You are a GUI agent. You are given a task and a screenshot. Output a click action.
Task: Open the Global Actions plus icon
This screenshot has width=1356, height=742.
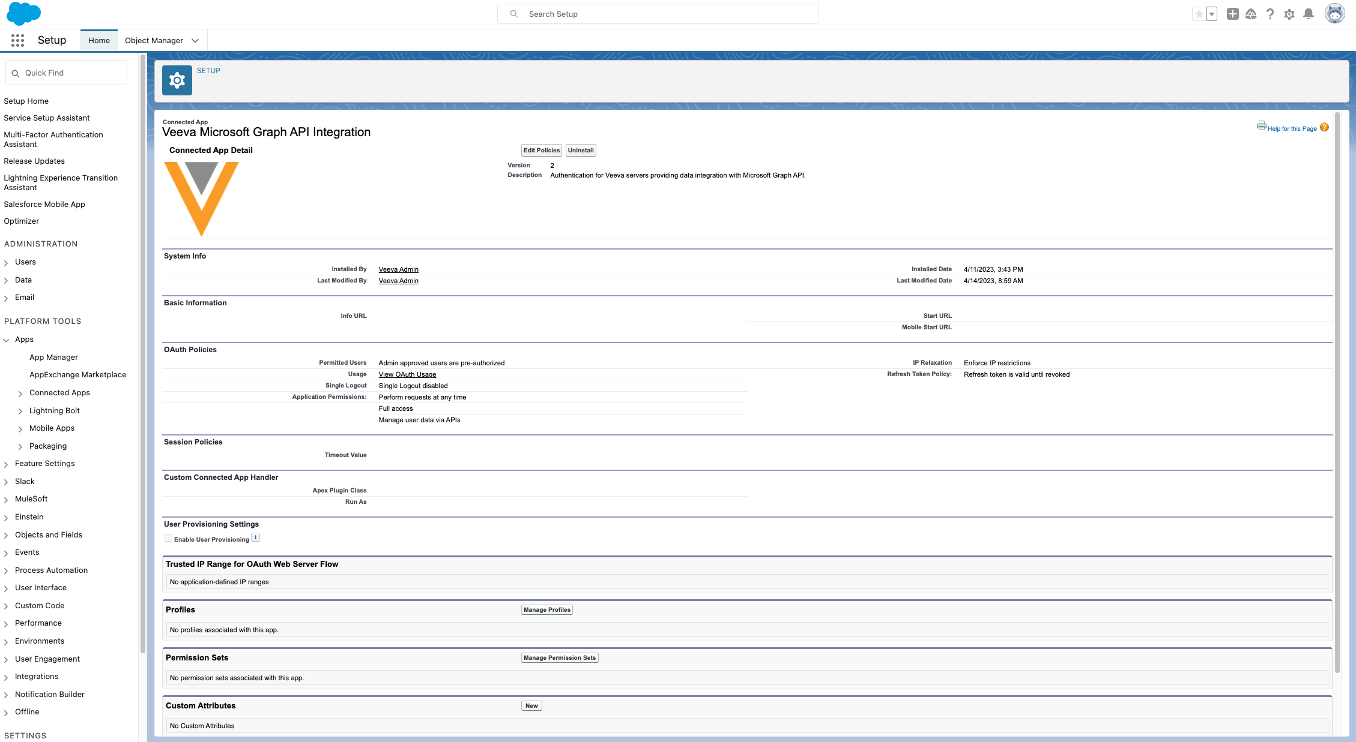click(1232, 14)
